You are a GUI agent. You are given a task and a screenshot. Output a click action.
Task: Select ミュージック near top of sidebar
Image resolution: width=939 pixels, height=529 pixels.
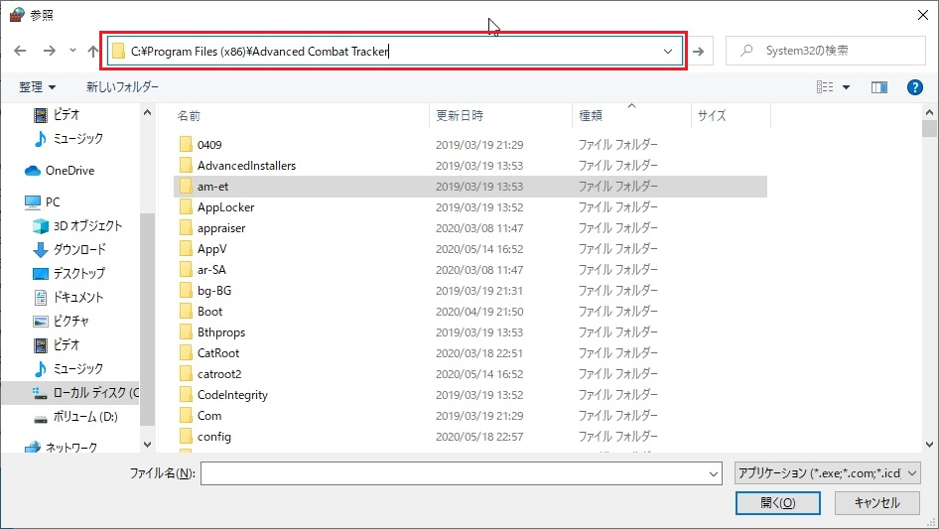coord(68,138)
